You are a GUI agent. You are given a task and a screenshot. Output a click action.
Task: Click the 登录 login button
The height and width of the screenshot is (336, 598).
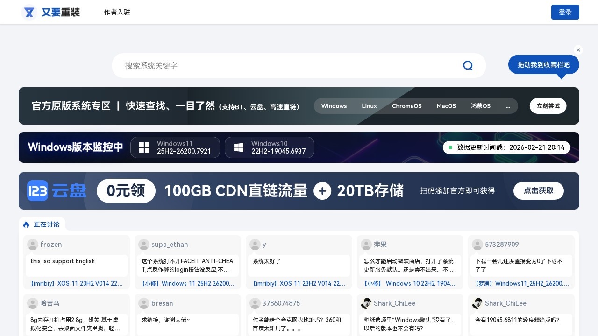click(x=565, y=12)
